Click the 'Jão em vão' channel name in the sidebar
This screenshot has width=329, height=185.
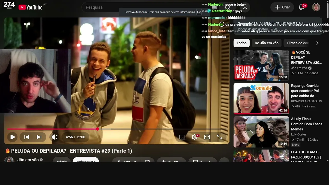299,68
